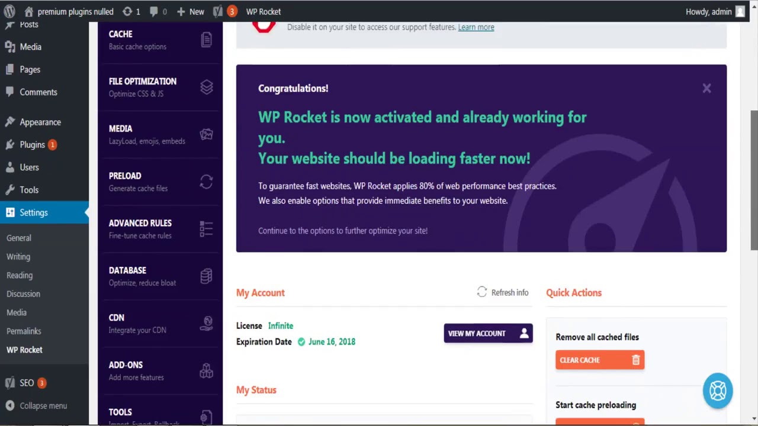Switch to the Database tab
Screen dimensions: 758x426
coord(160,276)
